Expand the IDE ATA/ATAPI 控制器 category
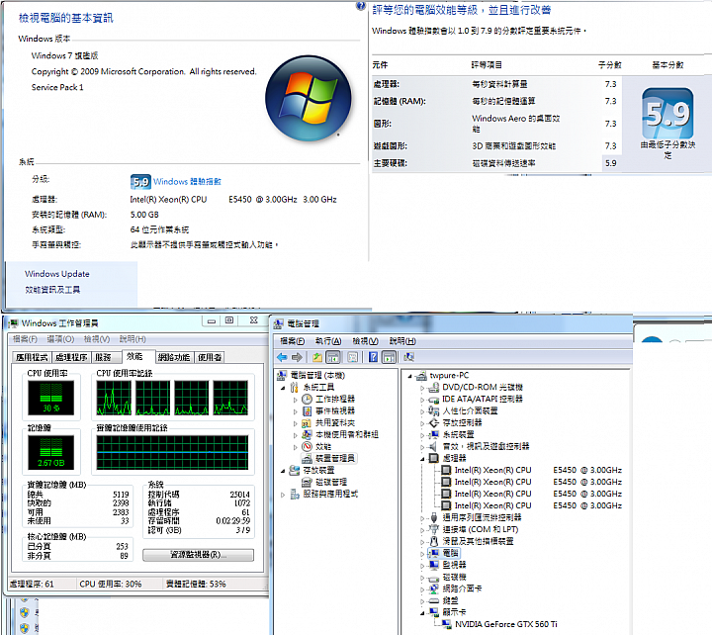Viewport: 712px width, 635px height. click(422, 400)
